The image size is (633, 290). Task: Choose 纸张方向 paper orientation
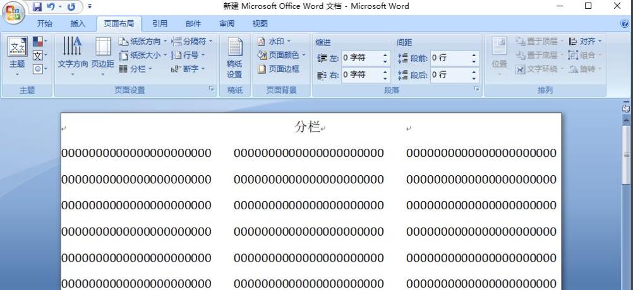point(143,41)
